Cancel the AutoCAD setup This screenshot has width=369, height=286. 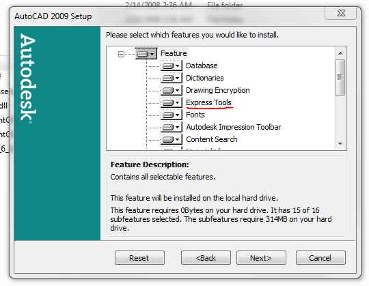[x=320, y=258]
